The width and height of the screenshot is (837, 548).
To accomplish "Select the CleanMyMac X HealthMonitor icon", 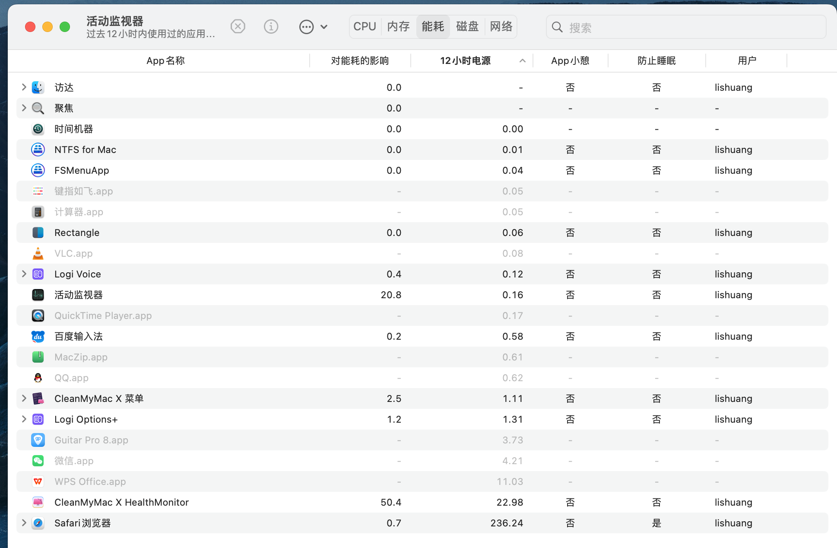I will point(38,502).
